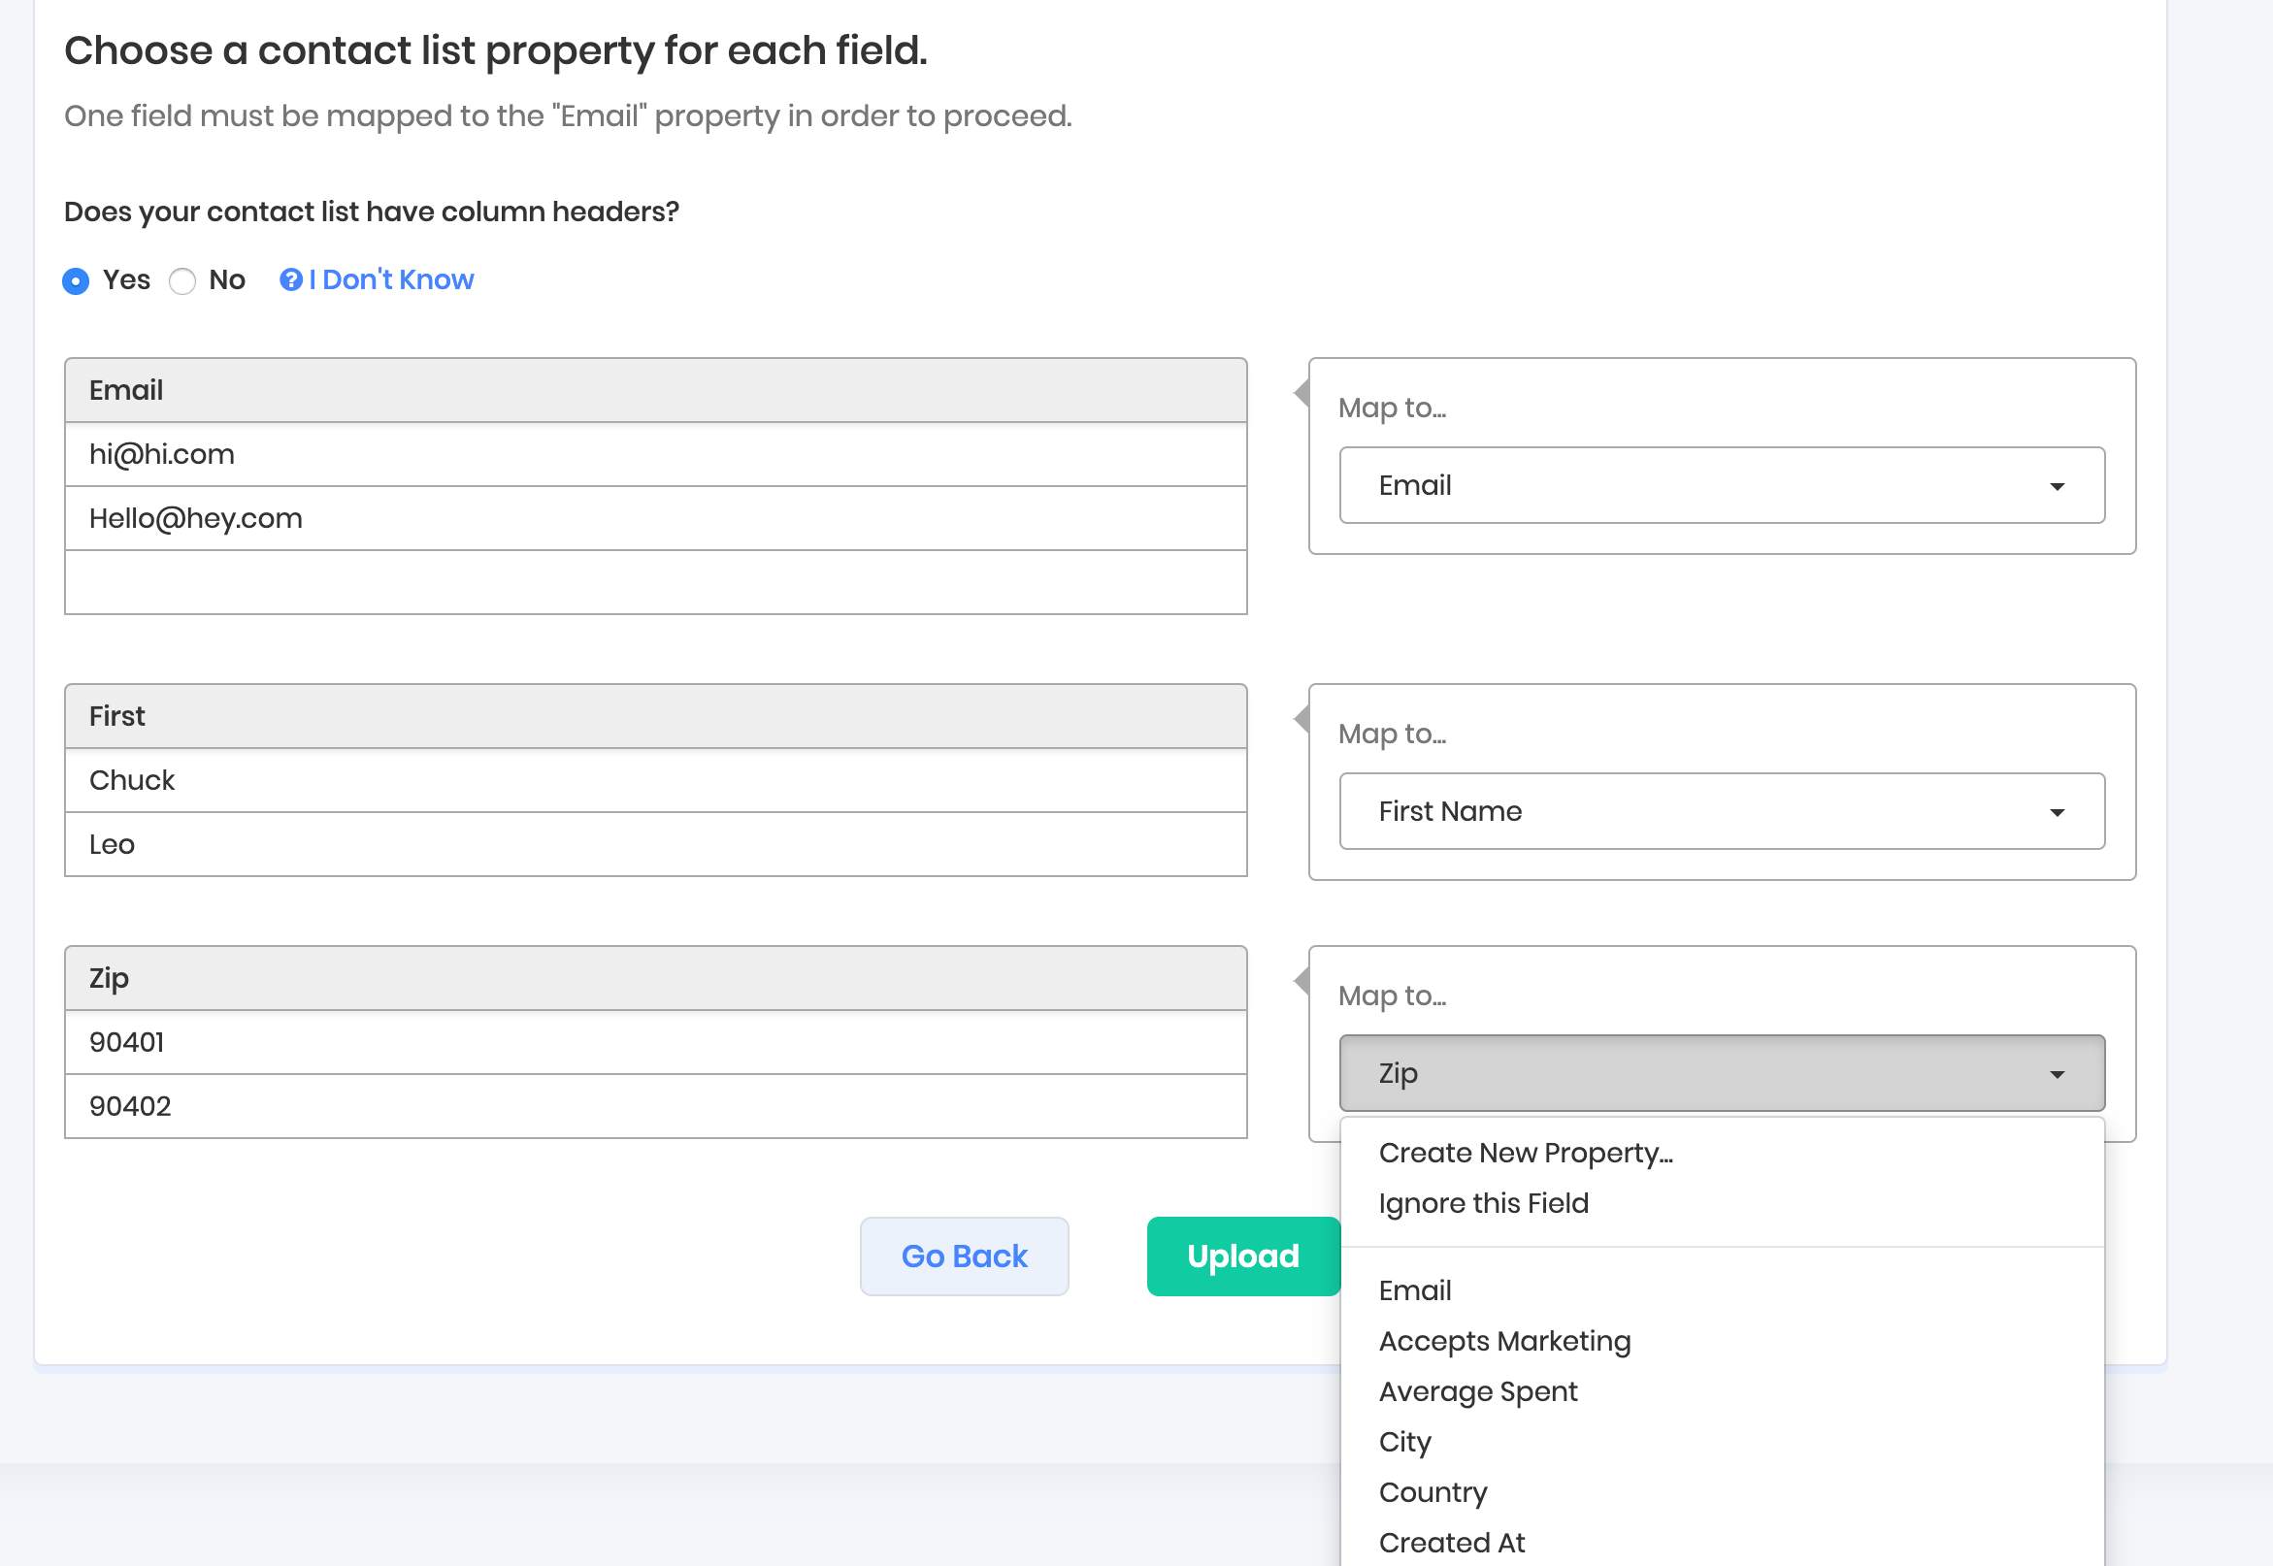
Task: Select the No radio button
Action: (182, 281)
